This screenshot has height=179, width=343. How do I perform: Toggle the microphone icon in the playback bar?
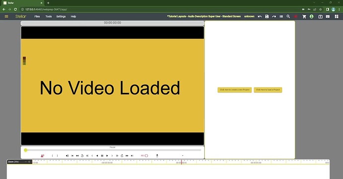[157, 156]
